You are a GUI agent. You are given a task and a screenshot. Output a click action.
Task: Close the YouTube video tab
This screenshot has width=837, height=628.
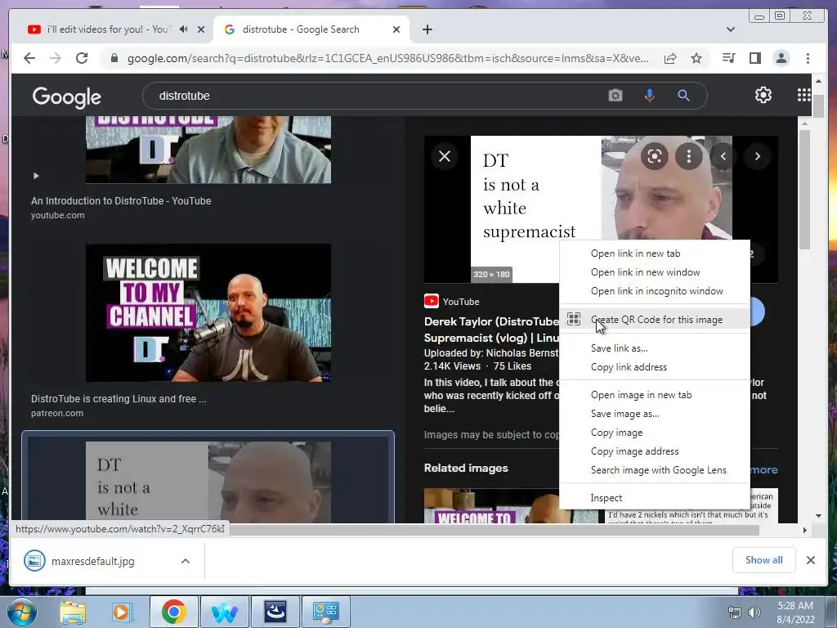(201, 29)
